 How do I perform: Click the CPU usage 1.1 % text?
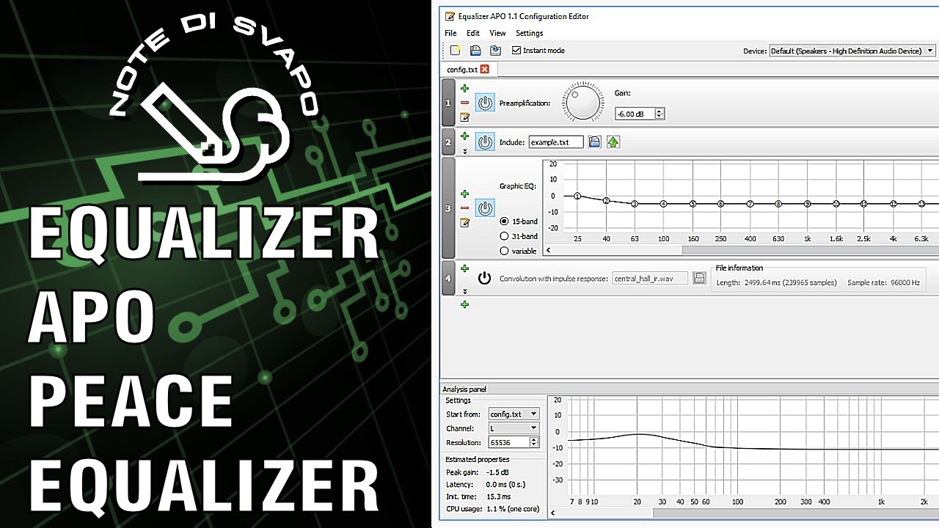pyautogui.click(x=513, y=508)
